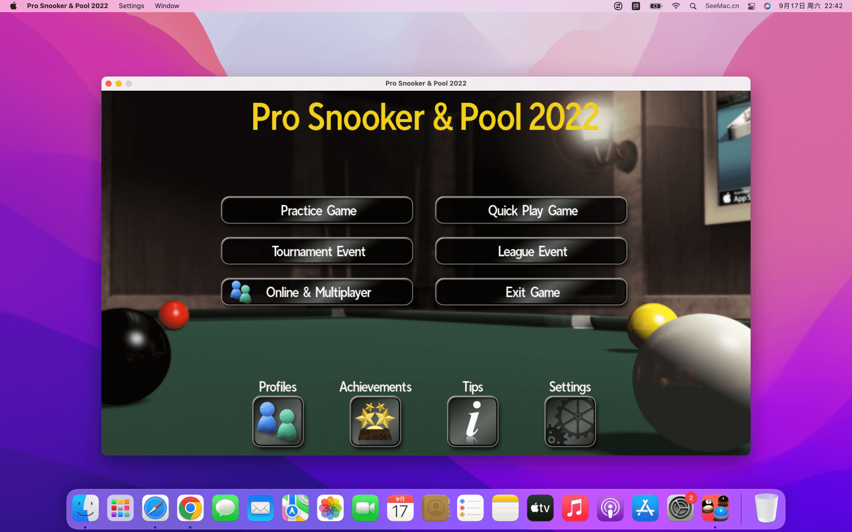Open the Profiles icon
Image resolution: width=852 pixels, height=532 pixels.
[x=278, y=422]
